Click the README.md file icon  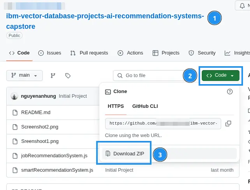pyautogui.click(x=15, y=113)
